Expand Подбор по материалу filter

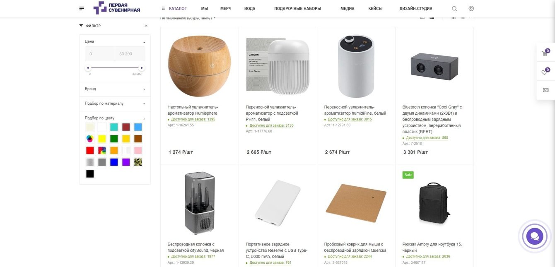pos(115,103)
